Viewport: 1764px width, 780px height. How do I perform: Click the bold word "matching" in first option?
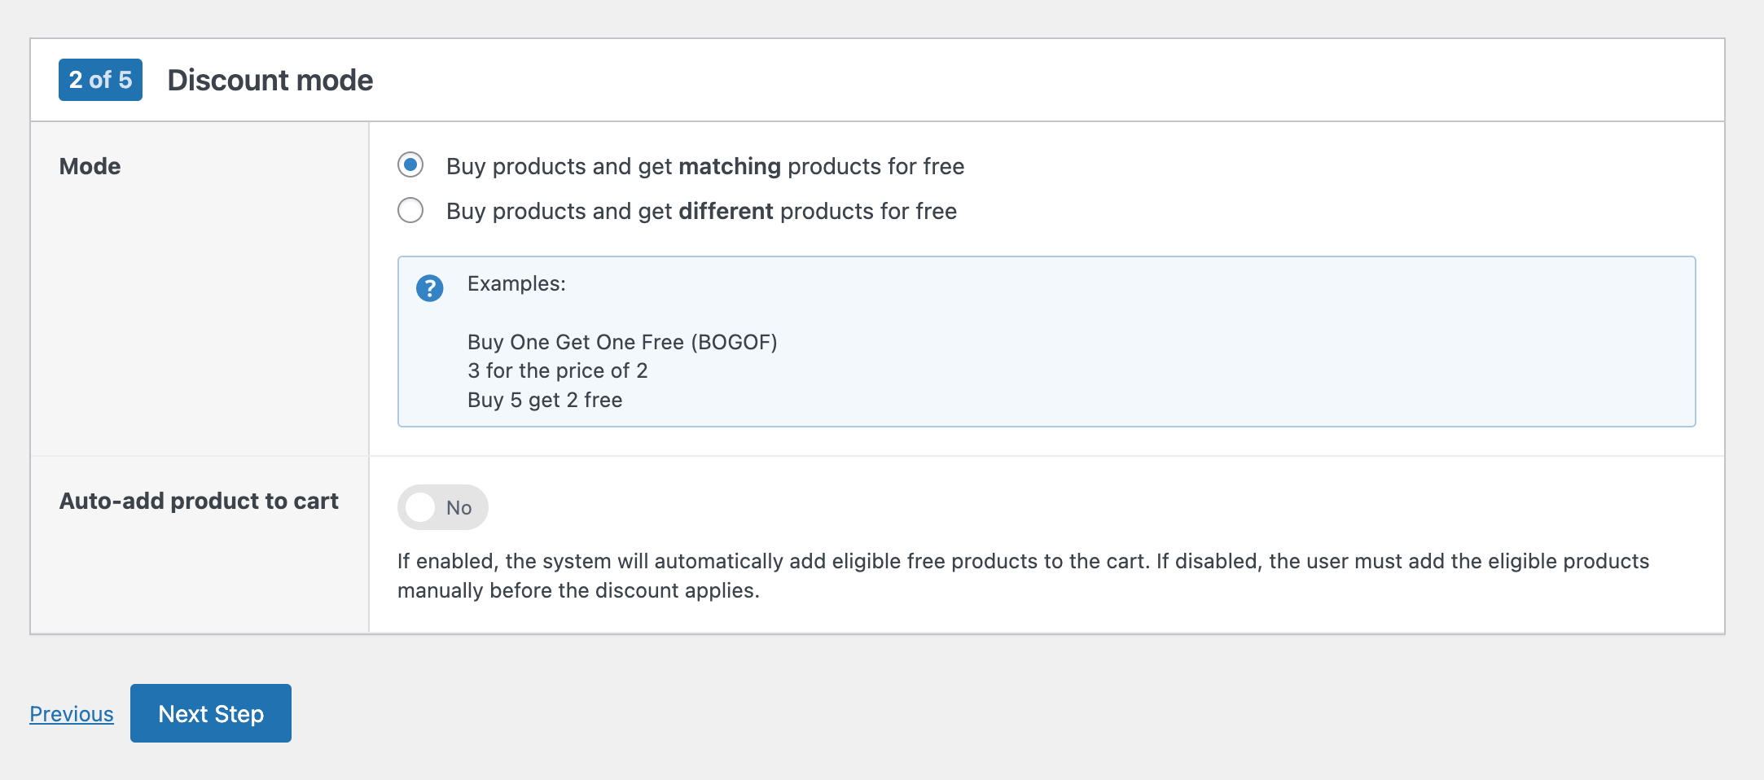click(730, 166)
